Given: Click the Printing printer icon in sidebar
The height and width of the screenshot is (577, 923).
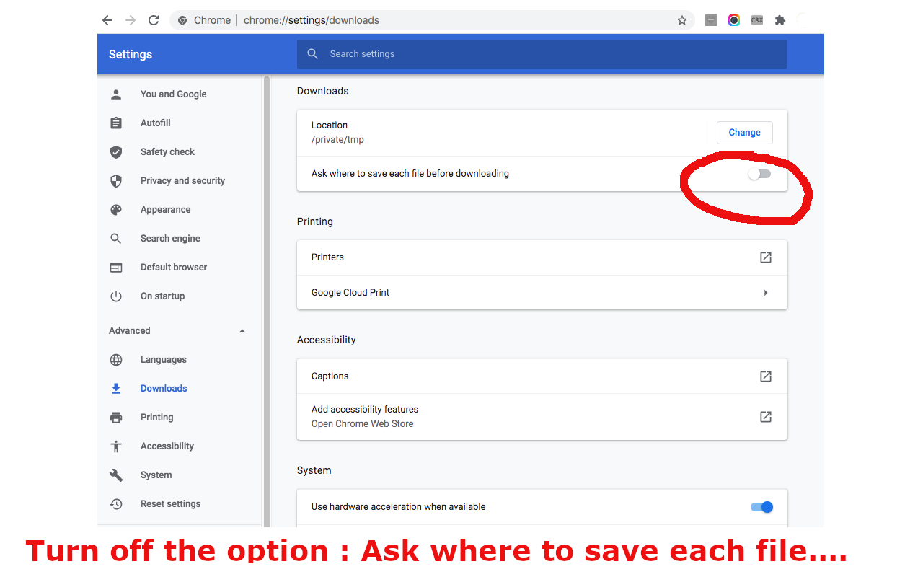Looking at the screenshot, I should pos(116,417).
